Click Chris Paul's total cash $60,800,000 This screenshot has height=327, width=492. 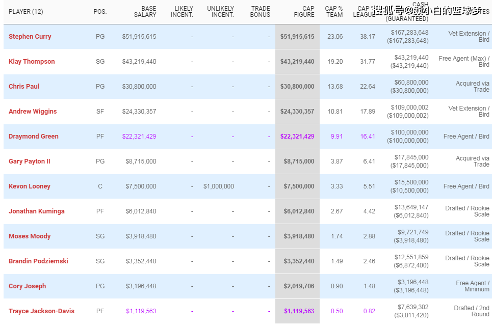tap(411, 83)
